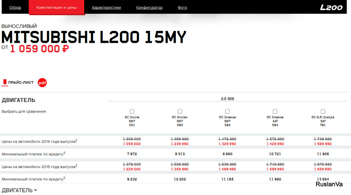Go to the Фото tab

182,8
